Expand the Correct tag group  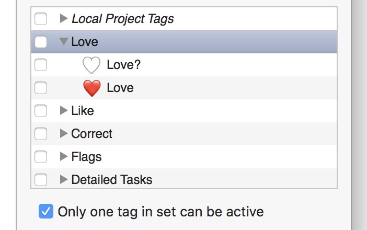point(64,133)
